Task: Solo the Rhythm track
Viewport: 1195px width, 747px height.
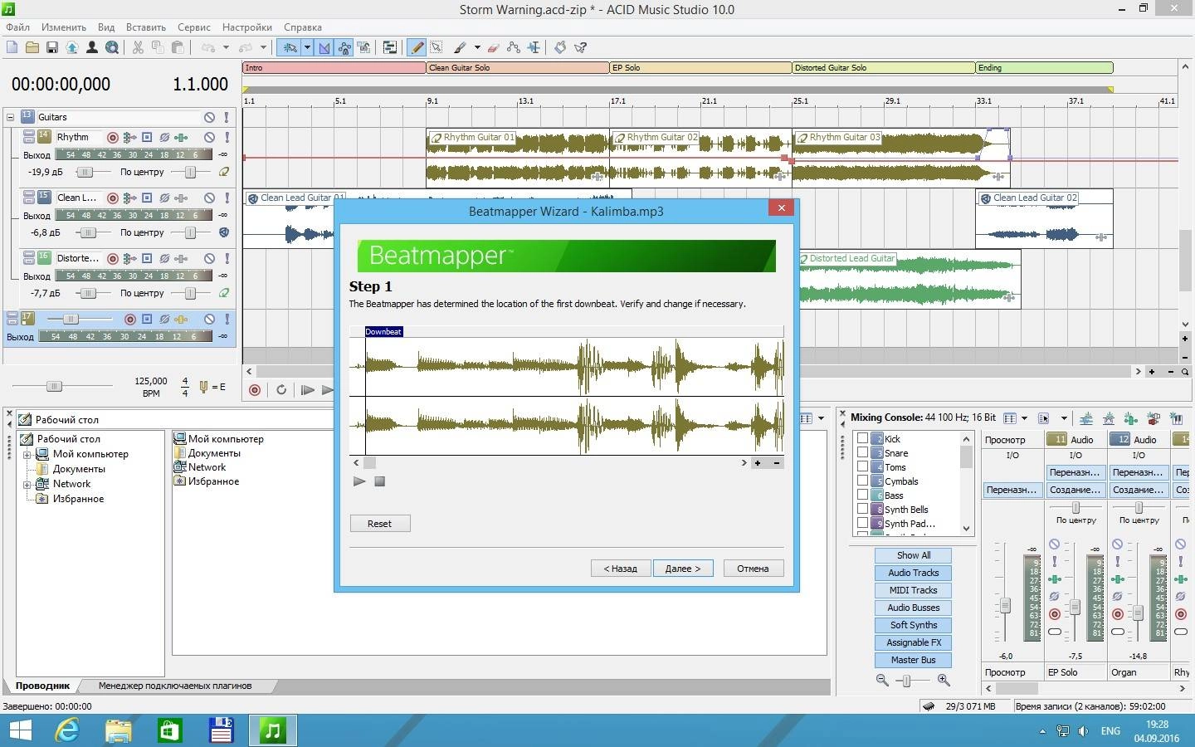Action: [x=227, y=138]
